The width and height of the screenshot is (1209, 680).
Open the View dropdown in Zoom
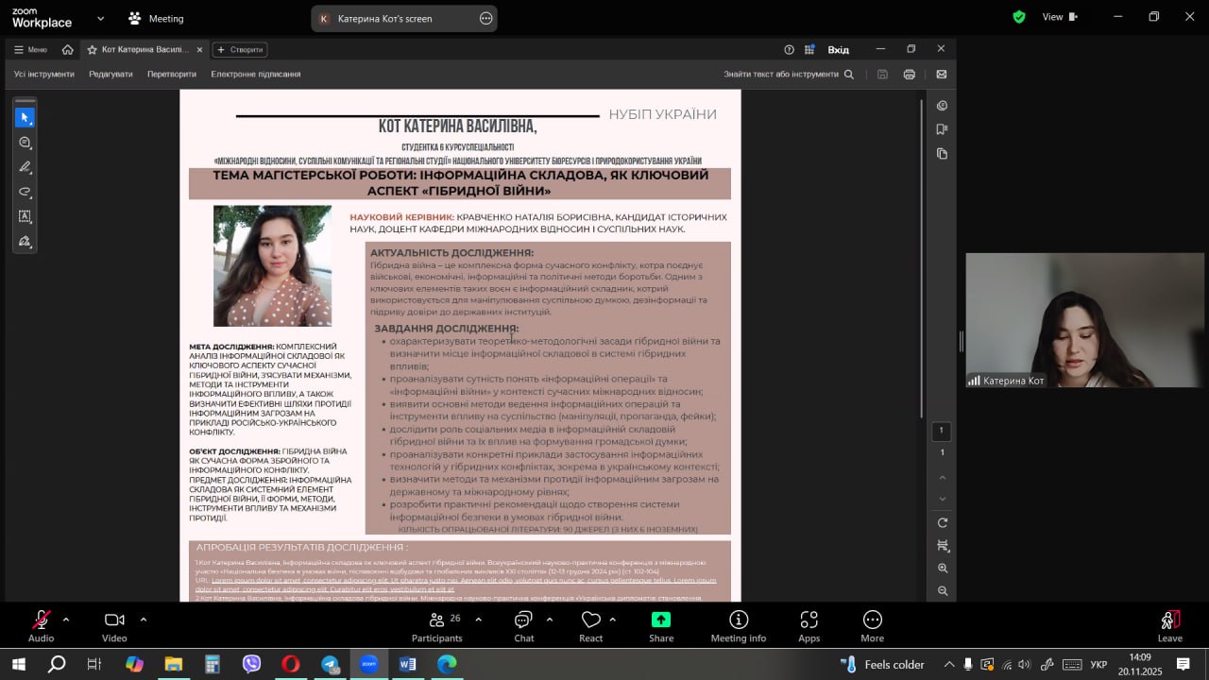pos(1059,17)
